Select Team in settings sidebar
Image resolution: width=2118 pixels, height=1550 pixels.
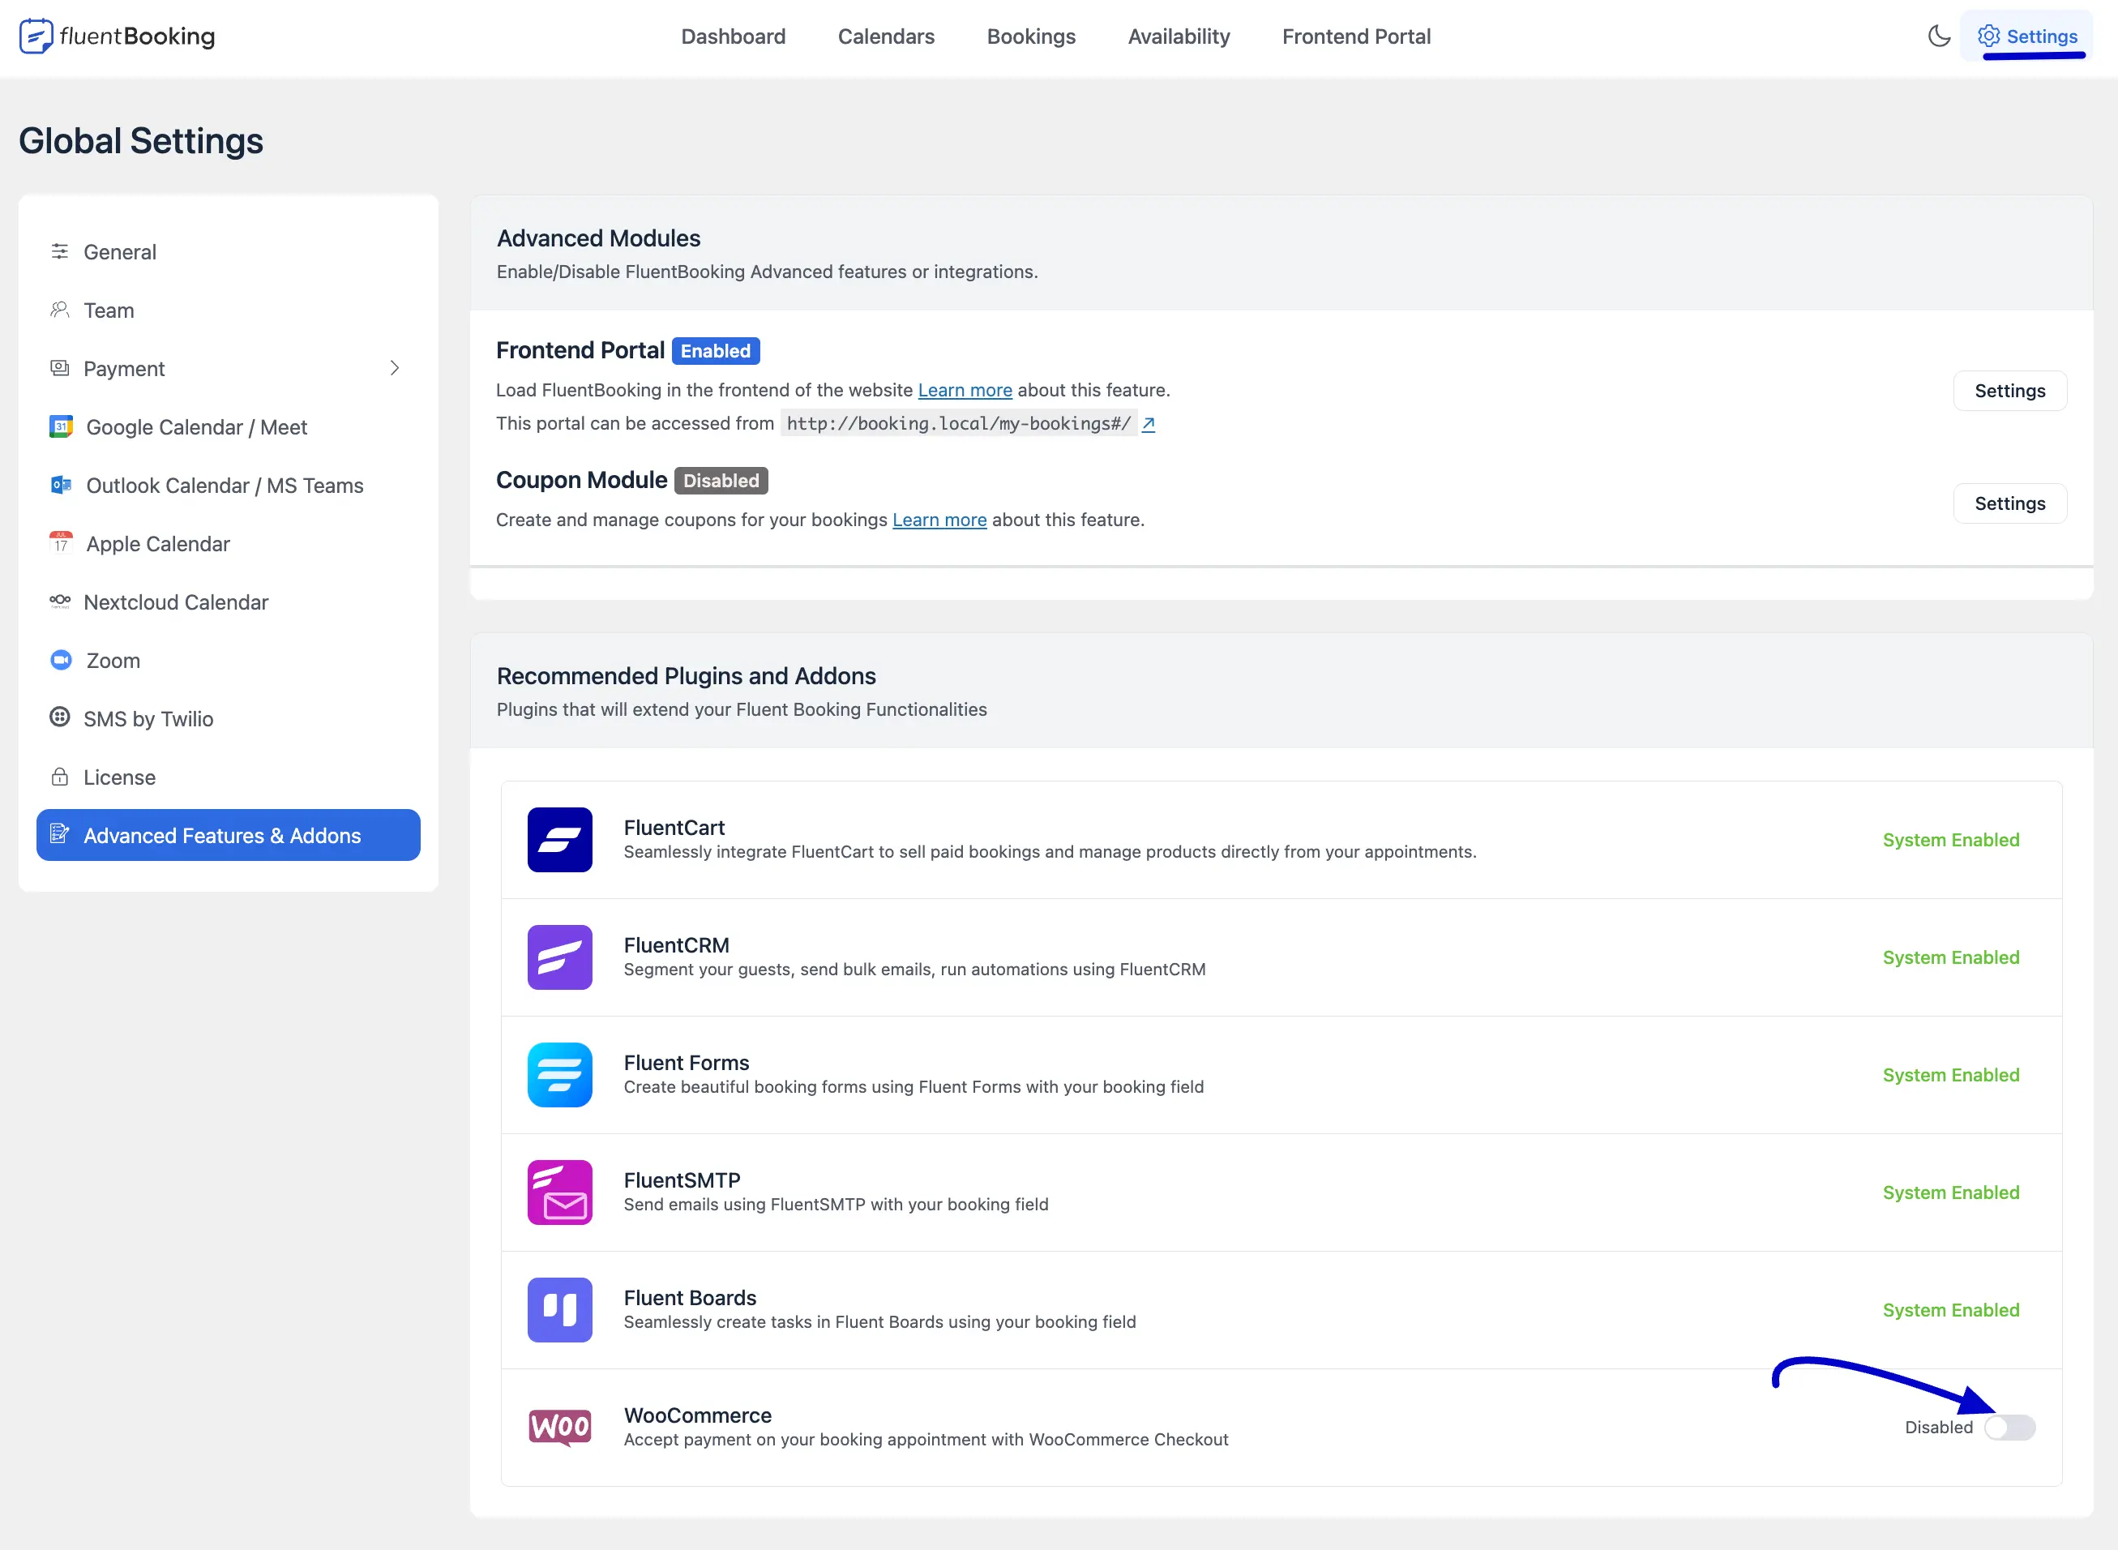click(x=228, y=310)
